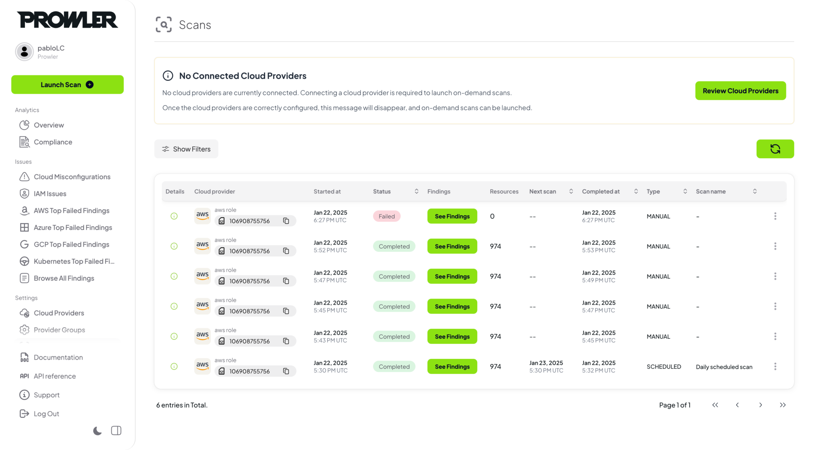Click the refresh scans icon button
Viewport: 813px width, 450px height.
click(775, 149)
